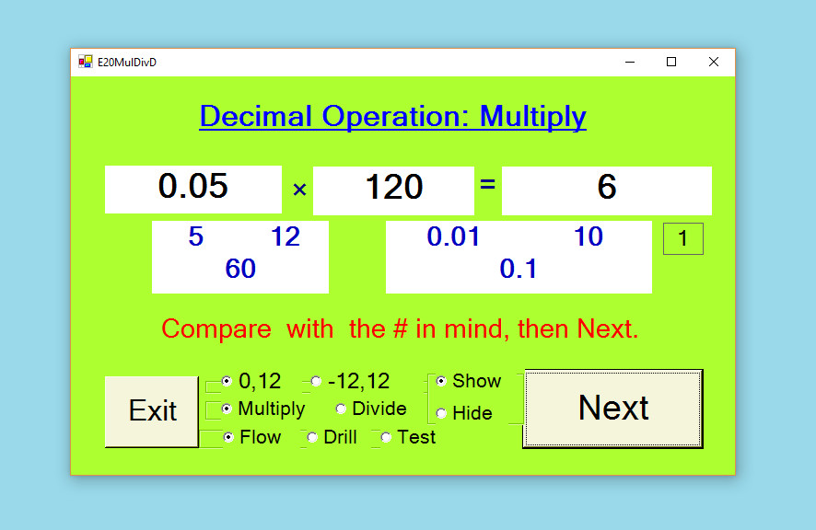The width and height of the screenshot is (816, 530).
Task: Maximize the E20MulDivD window
Action: [x=671, y=62]
